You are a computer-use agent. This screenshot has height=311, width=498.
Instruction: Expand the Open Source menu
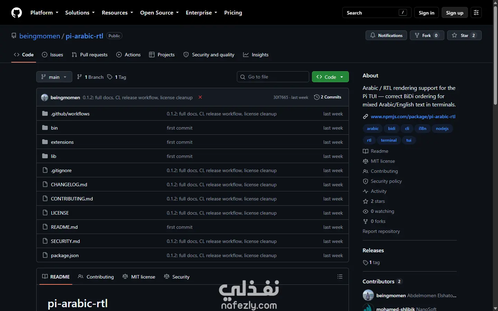(x=159, y=13)
